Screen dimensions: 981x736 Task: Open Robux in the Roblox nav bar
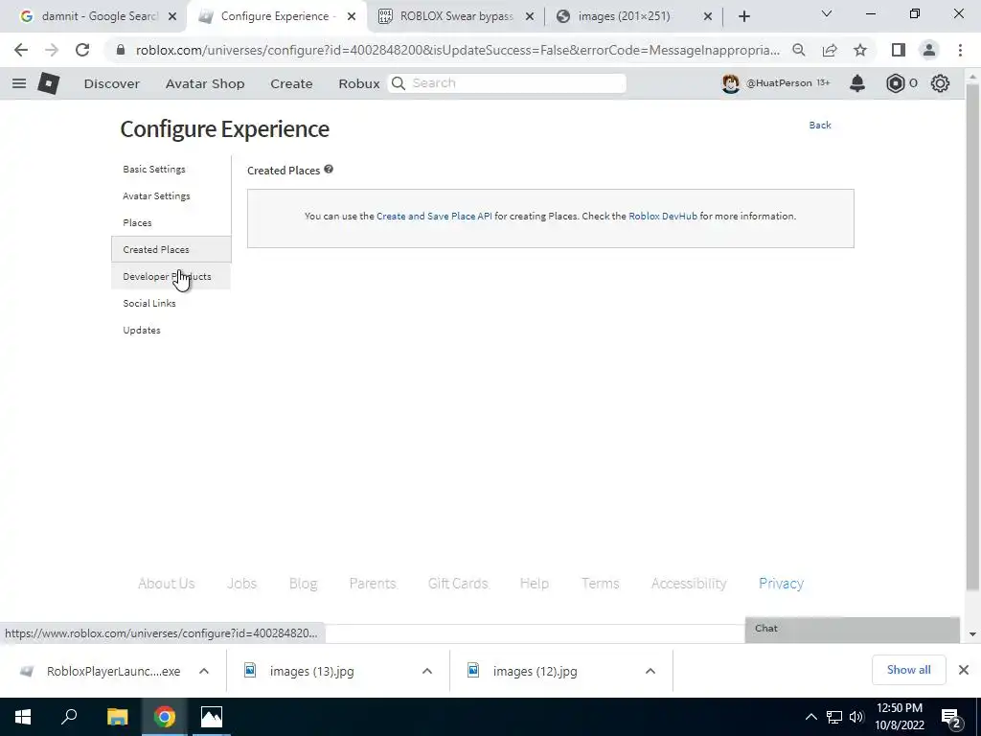[358, 83]
